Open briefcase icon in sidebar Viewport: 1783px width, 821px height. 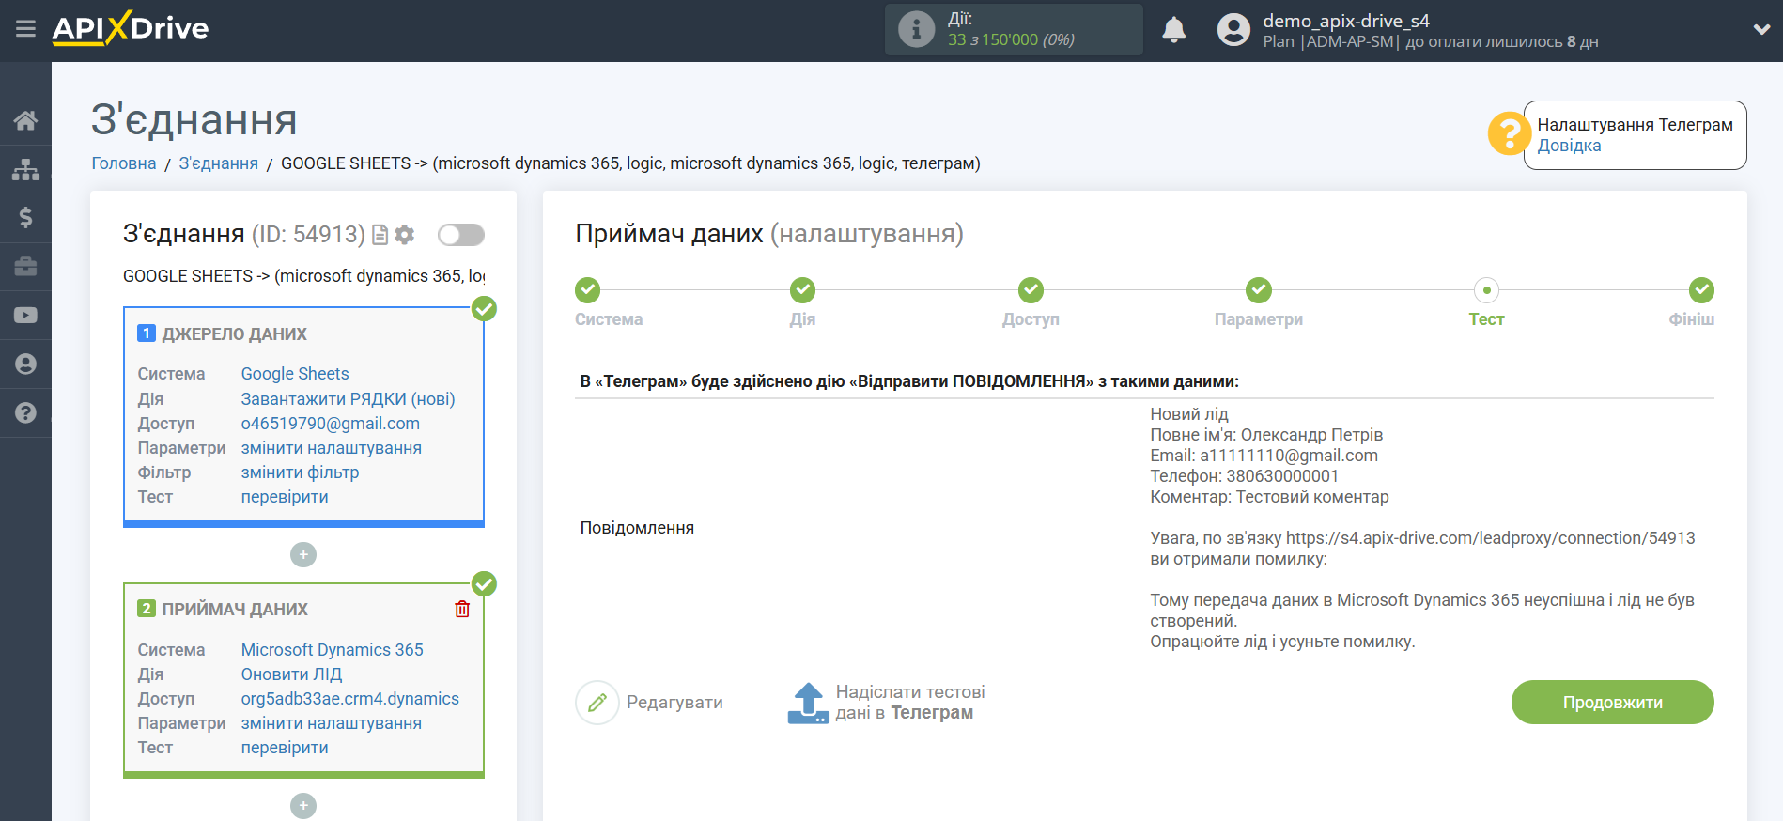(25, 267)
